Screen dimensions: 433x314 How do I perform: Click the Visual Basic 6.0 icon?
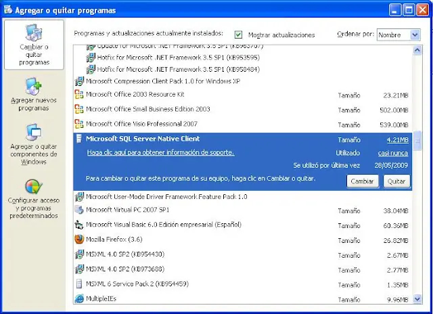click(79, 225)
